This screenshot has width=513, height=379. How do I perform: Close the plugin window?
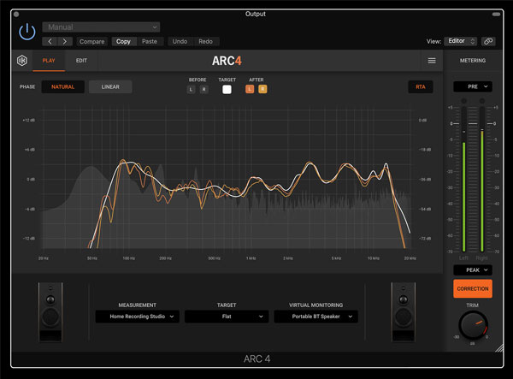tap(16, 15)
